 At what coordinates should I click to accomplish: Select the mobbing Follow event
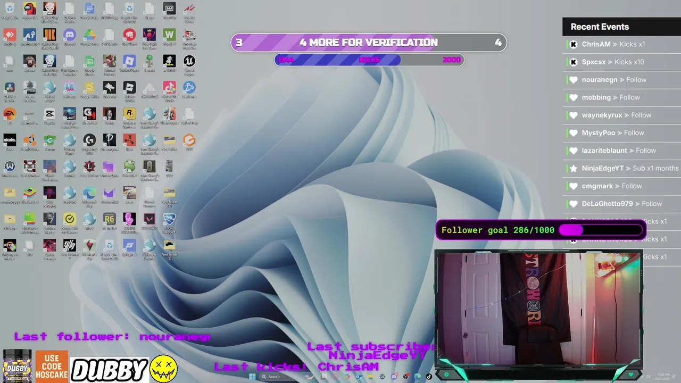[x=621, y=97]
